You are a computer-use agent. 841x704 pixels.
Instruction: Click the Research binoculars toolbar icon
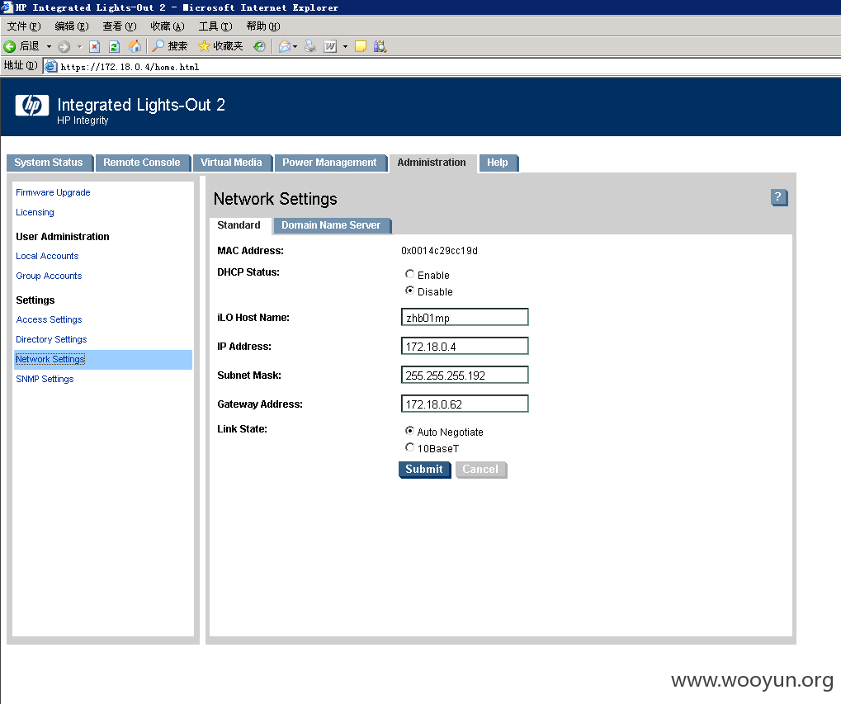coord(380,47)
